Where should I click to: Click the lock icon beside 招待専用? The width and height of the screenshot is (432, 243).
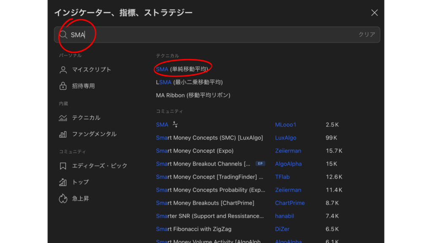[x=63, y=86]
